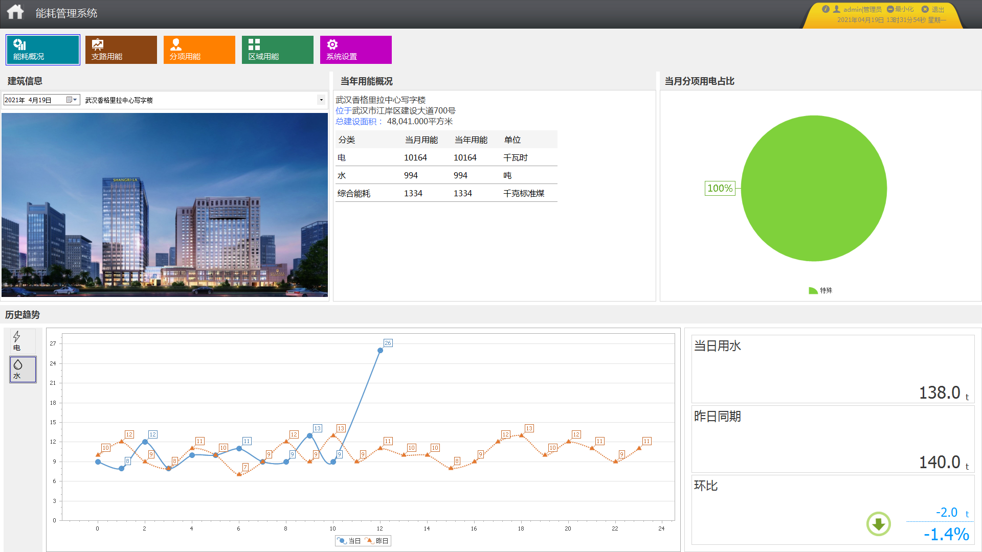Click the building photo thumbnail

click(x=165, y=205)
